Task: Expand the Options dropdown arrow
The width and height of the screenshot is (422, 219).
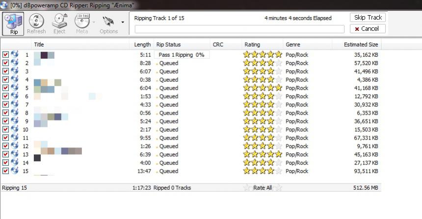Action: [x=122, y=22]
